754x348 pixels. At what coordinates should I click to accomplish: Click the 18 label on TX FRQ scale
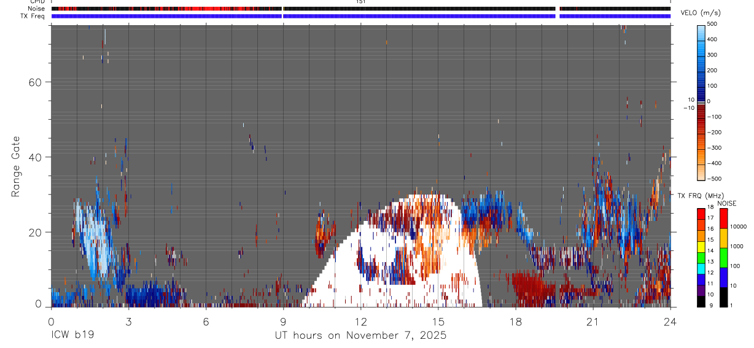(710, 207)
